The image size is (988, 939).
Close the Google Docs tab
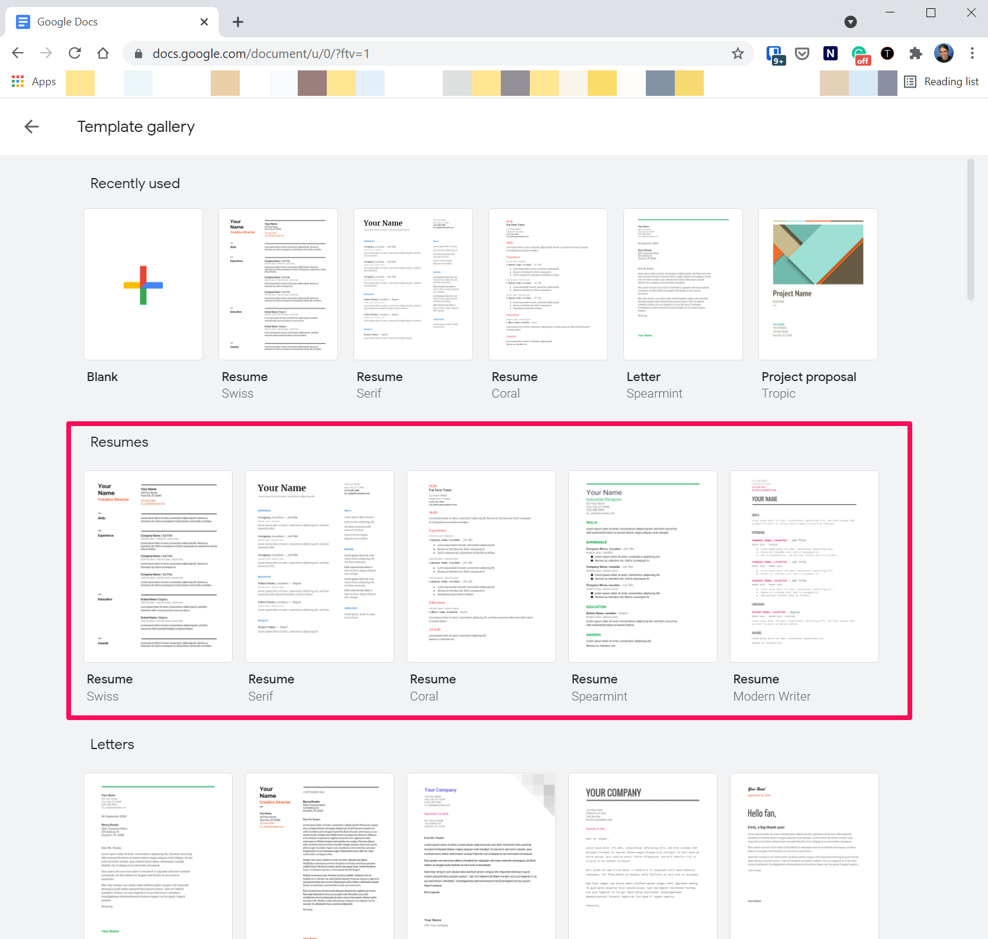(x=204, y=22)
